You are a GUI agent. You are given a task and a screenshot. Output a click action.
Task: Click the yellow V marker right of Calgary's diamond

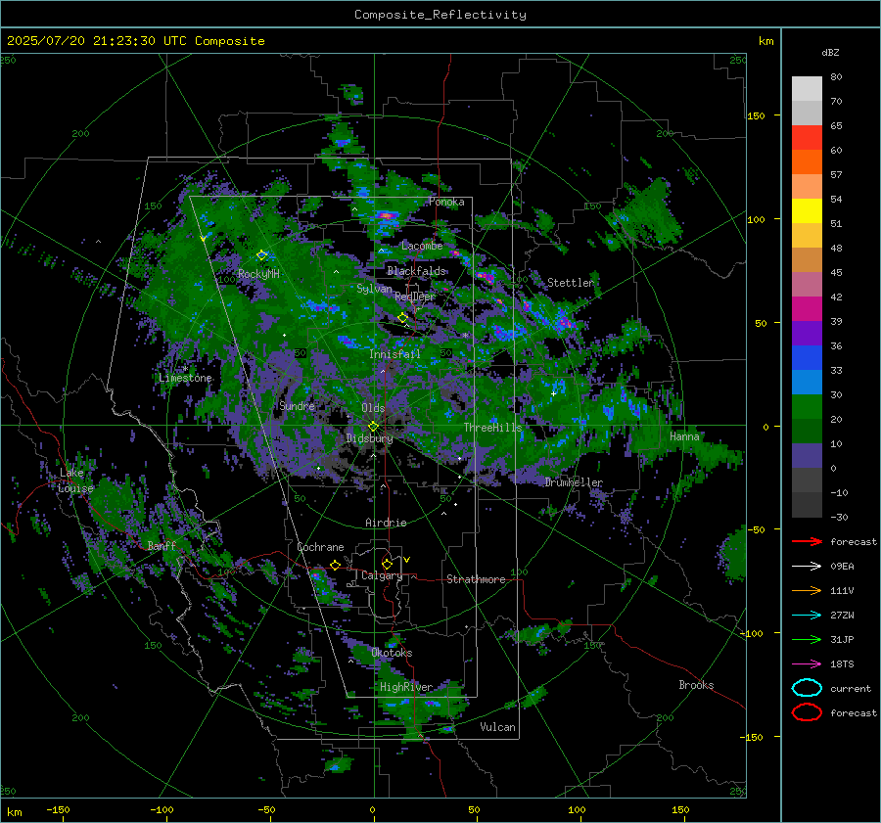point(407,560)
